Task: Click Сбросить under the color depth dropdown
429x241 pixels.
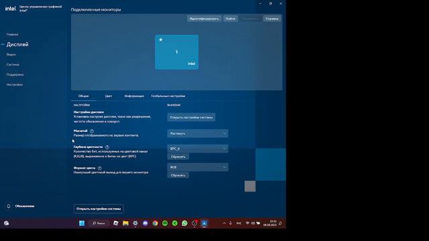Action: click(x=178, y=157)
